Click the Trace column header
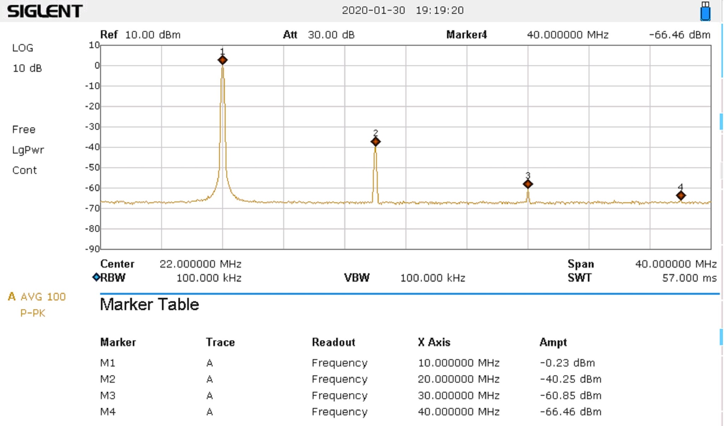Screen dimensions: 724x426 [x=220, y=342]
